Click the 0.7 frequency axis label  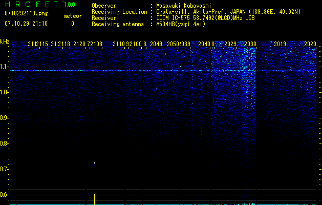coord(5,169)
